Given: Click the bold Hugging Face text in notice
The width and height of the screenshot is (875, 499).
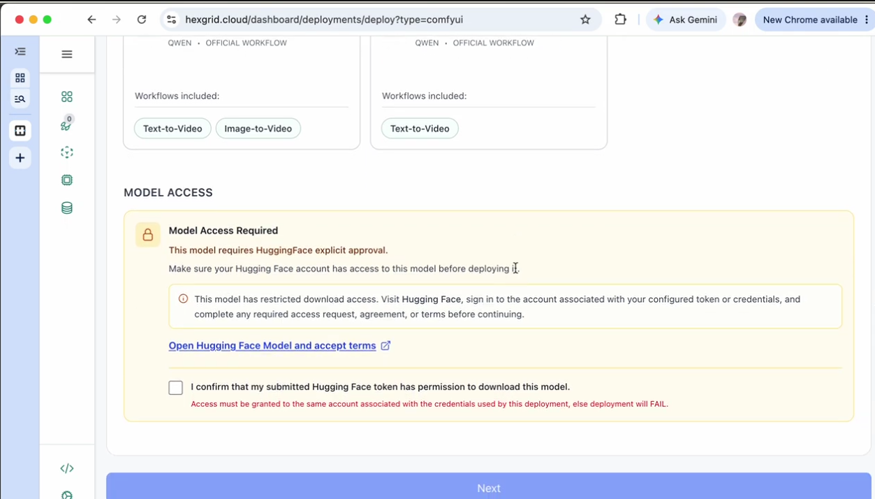Looking at the screenshot, I should tap(432, 299).
